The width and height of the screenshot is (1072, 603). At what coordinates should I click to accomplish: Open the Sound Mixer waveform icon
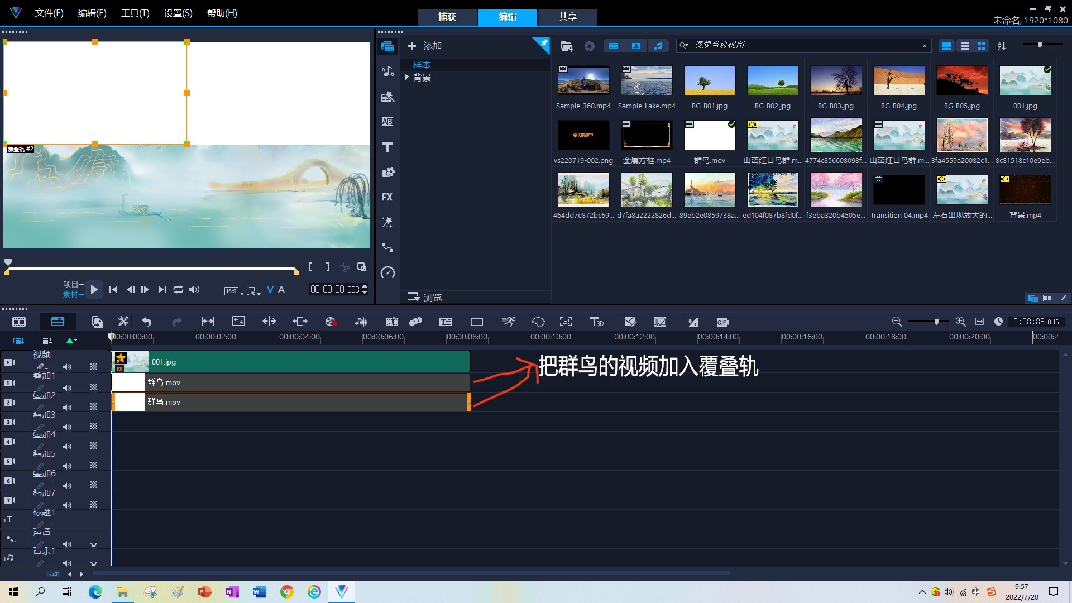[361, 322]
